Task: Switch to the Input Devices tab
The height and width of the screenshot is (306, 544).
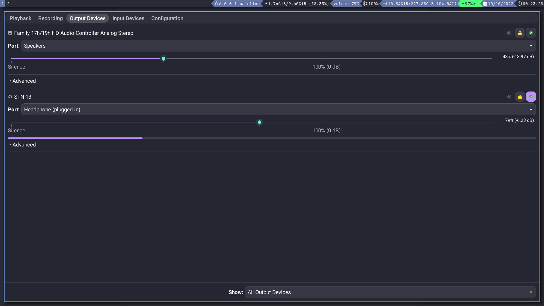Action: pos(128,18)
